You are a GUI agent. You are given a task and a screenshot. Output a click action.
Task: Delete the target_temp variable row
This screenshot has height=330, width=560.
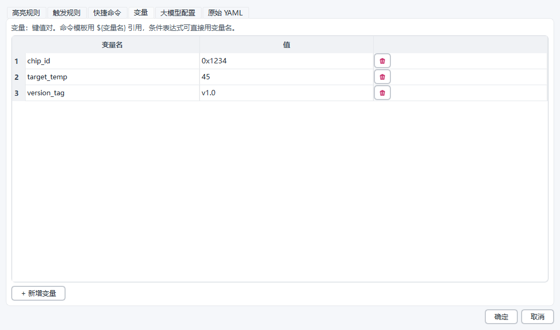point(382,77)
